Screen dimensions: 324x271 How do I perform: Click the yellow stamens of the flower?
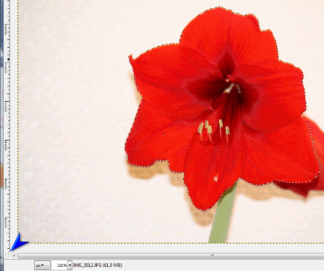coord(214,129)
